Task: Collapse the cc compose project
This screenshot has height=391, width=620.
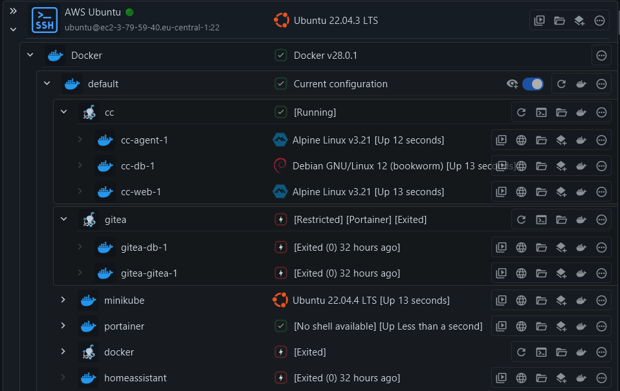Action: [63, 112]
